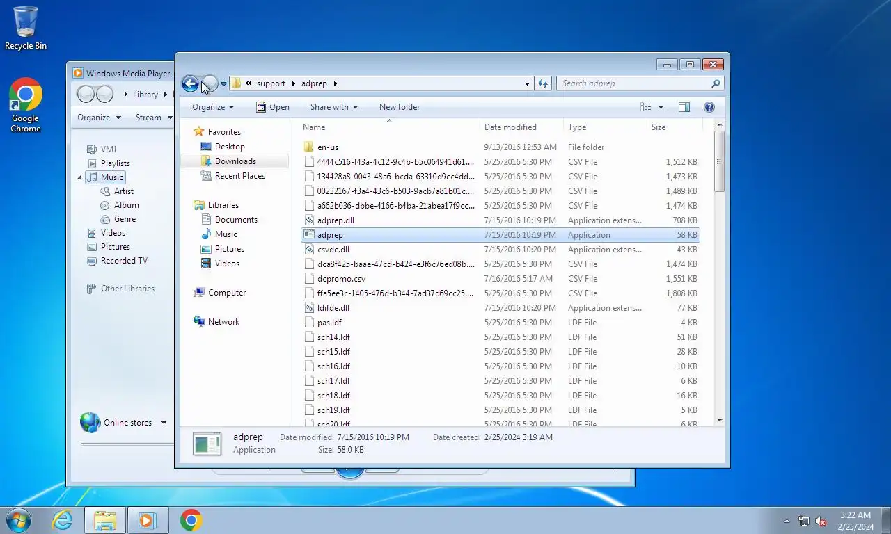The height and width of the screenshot is (534, 891).
Task: Select the csvde.dll file
Action: (500, 250)
